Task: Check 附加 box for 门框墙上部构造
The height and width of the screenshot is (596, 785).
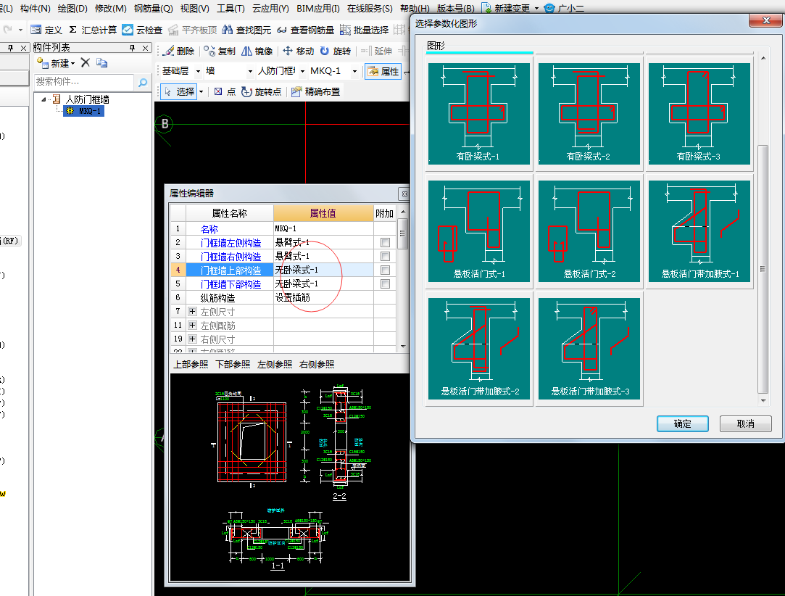Action: click(385, 270)
